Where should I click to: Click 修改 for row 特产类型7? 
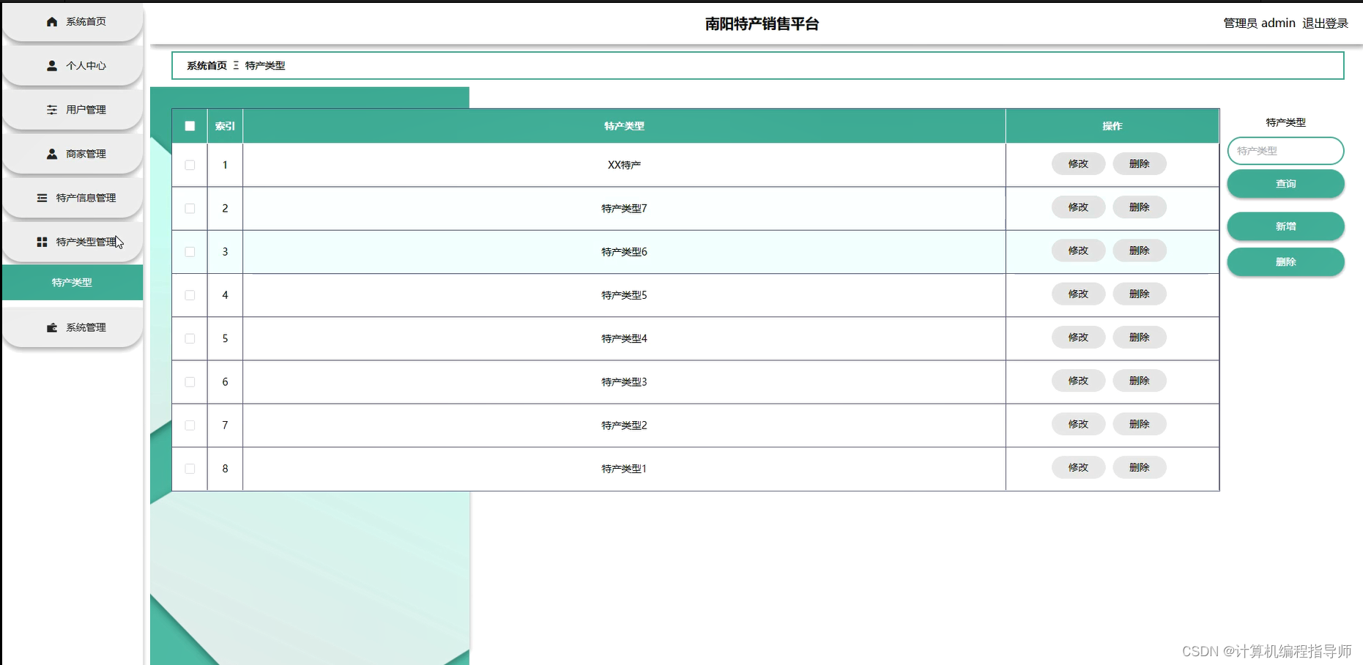(1078, 207)
